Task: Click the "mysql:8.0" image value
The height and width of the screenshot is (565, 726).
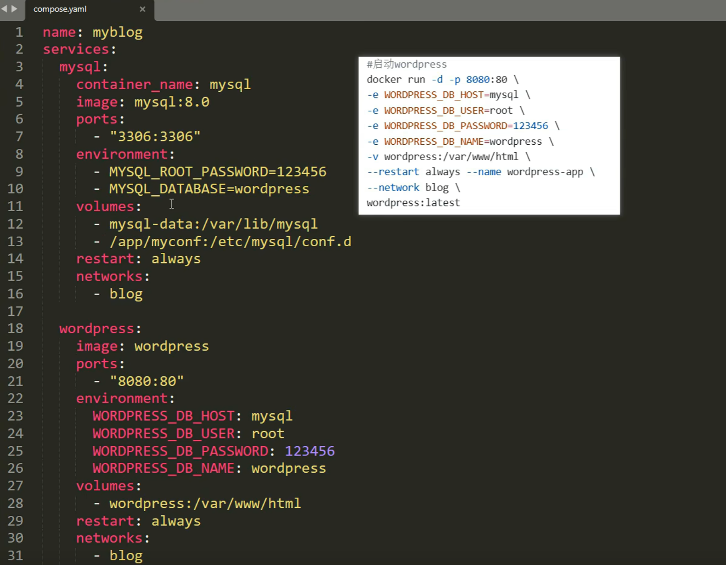Action: (x=172, y=102)
